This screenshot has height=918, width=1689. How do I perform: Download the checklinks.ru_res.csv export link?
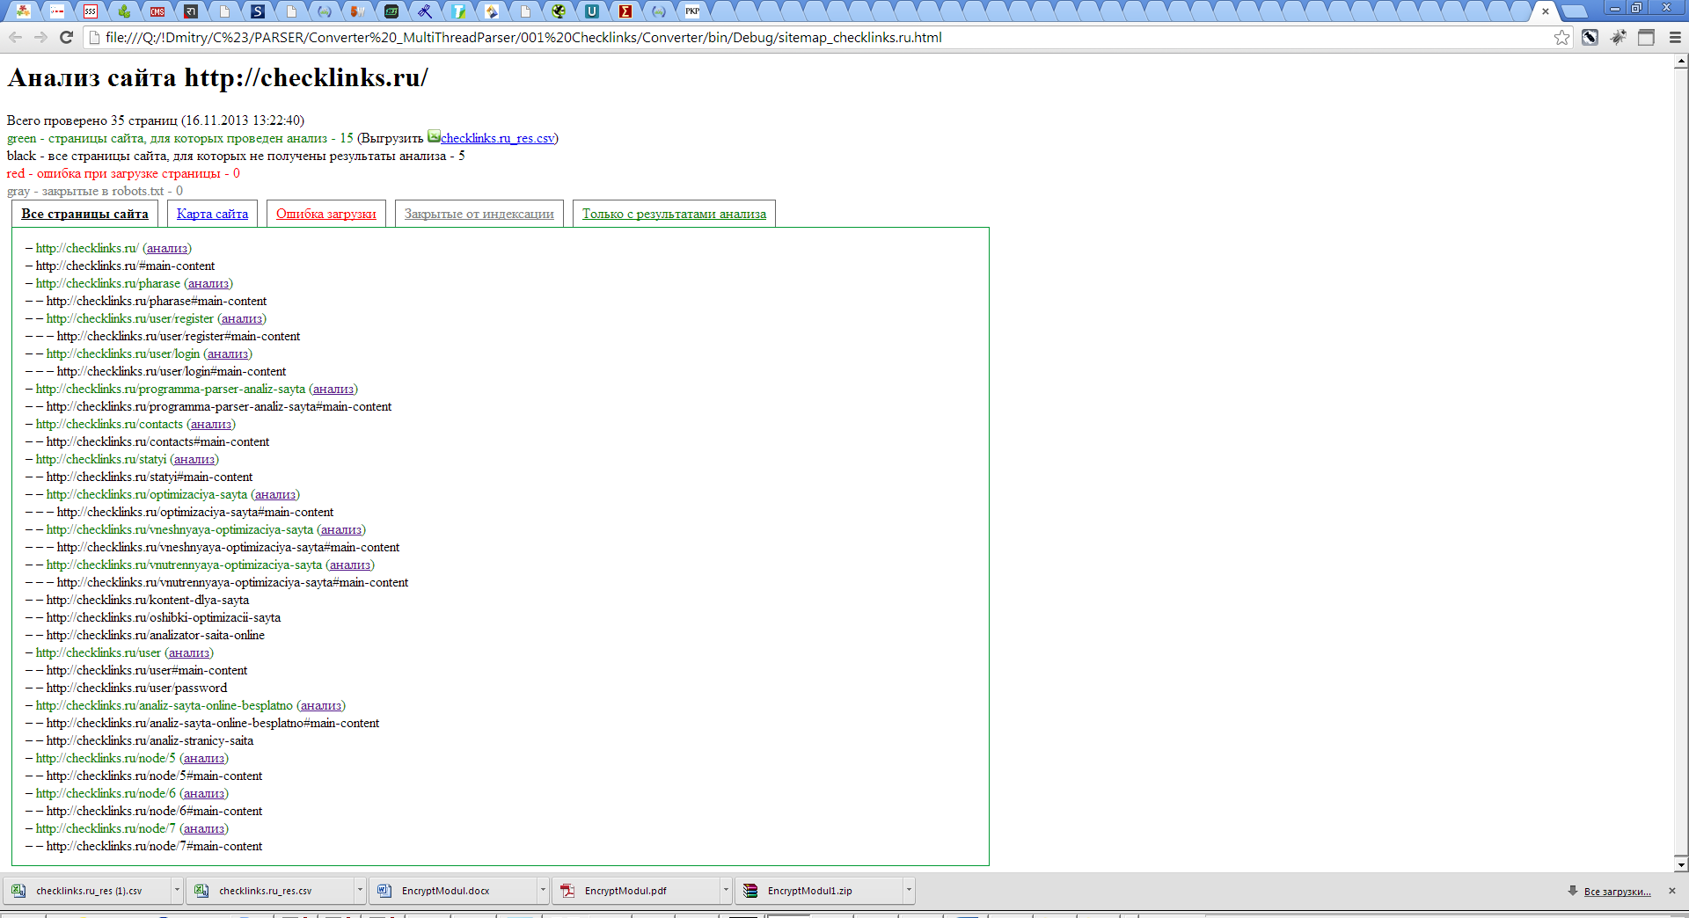click(497, 138)
